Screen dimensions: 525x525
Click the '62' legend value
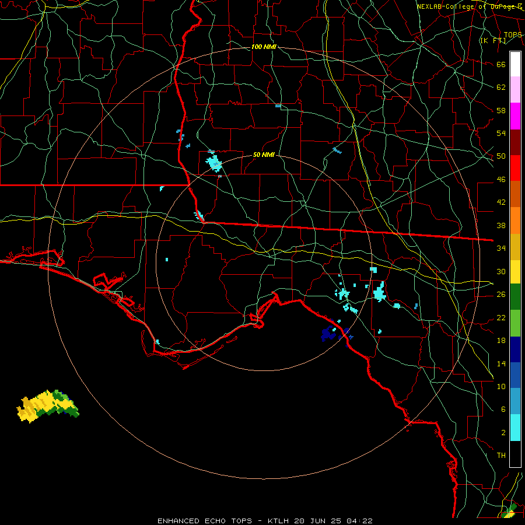[501, 87]
